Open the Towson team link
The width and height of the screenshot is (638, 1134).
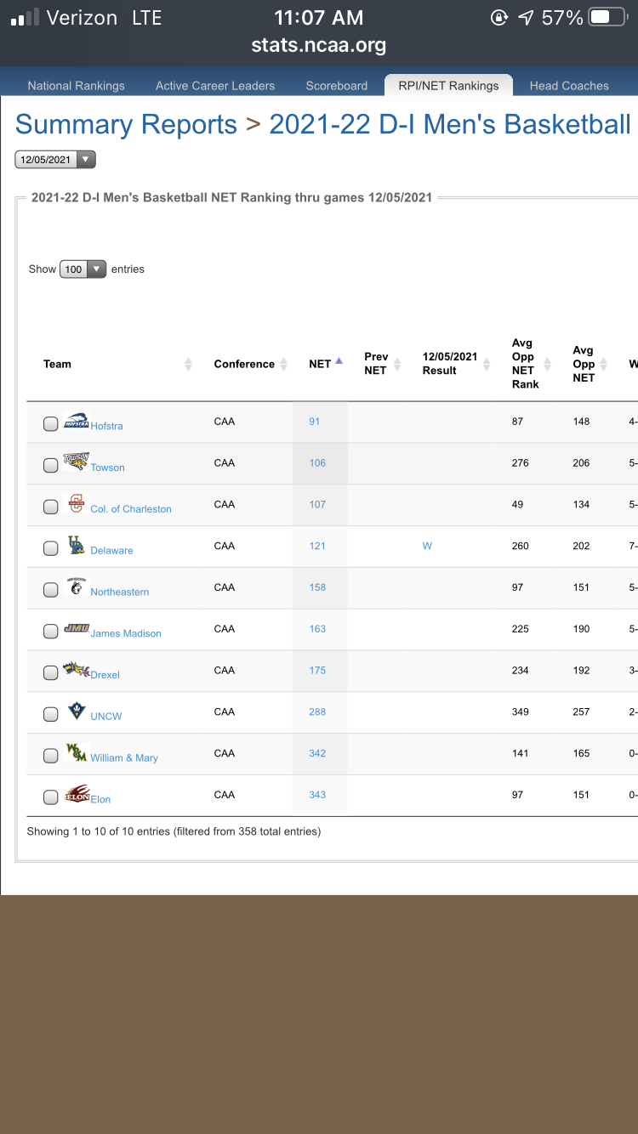click(107, 468)
